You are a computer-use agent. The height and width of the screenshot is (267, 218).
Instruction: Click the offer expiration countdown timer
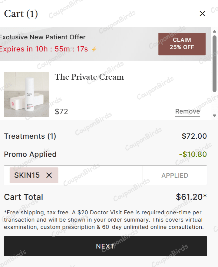click(x=44, y=49)
